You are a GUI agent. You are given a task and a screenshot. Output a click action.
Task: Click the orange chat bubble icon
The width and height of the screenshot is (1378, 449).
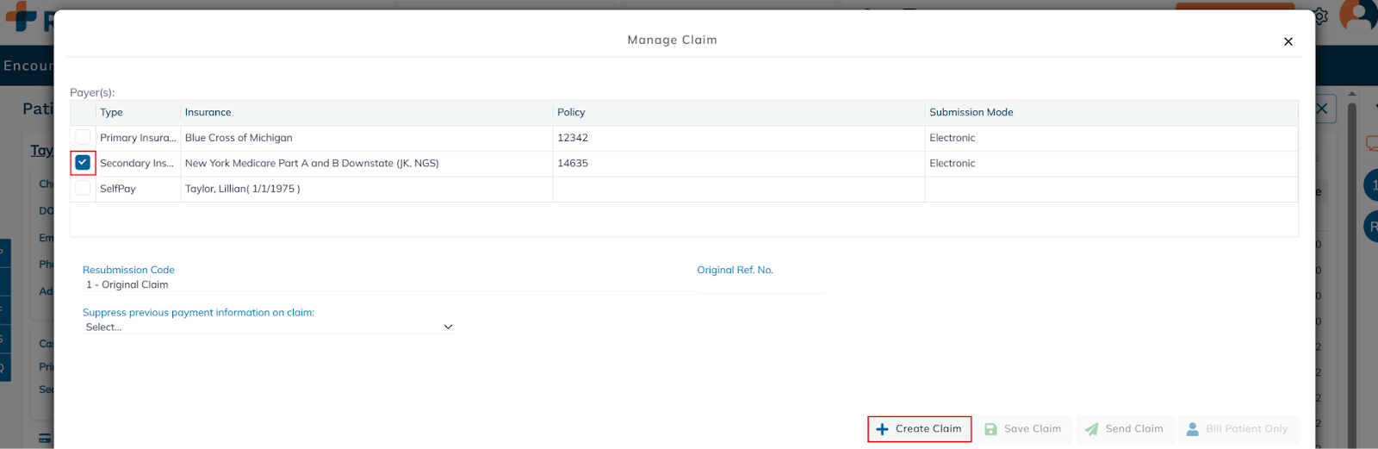point(1371,144)
